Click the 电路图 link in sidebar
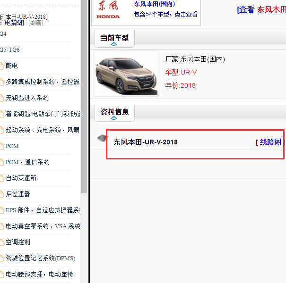Screen dimensions: 286x283 point(14,23)
